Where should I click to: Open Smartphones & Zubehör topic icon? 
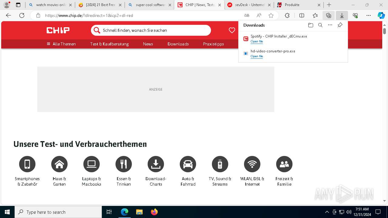[27, 164]
